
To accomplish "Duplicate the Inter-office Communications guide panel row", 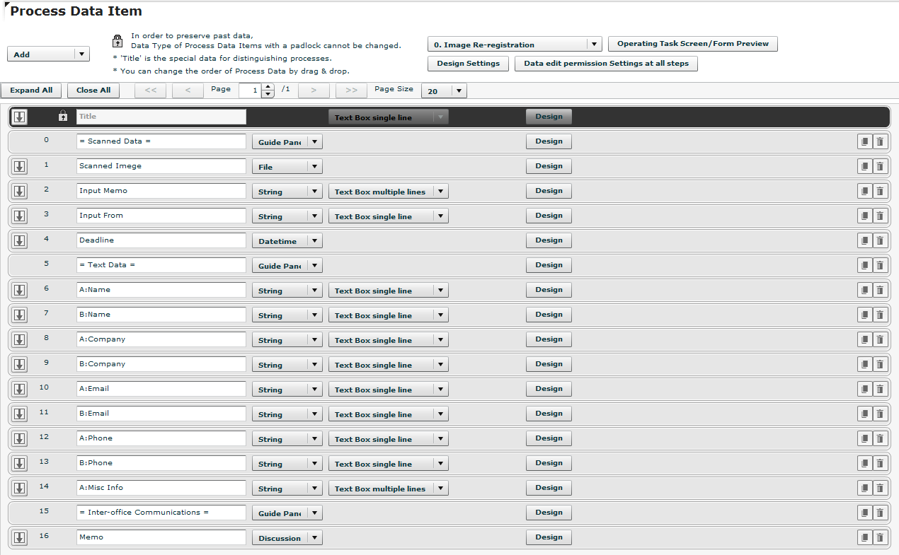I will coord(864,513).
